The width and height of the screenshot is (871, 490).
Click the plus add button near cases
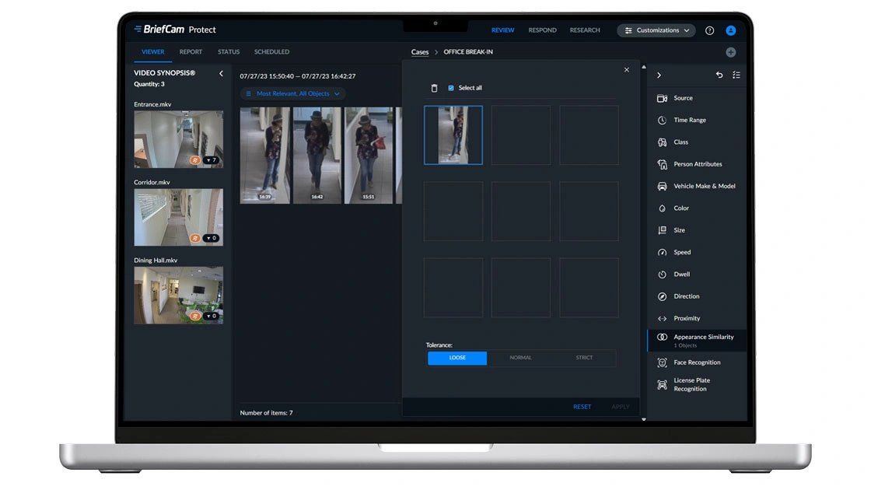(x=730, y=52)
